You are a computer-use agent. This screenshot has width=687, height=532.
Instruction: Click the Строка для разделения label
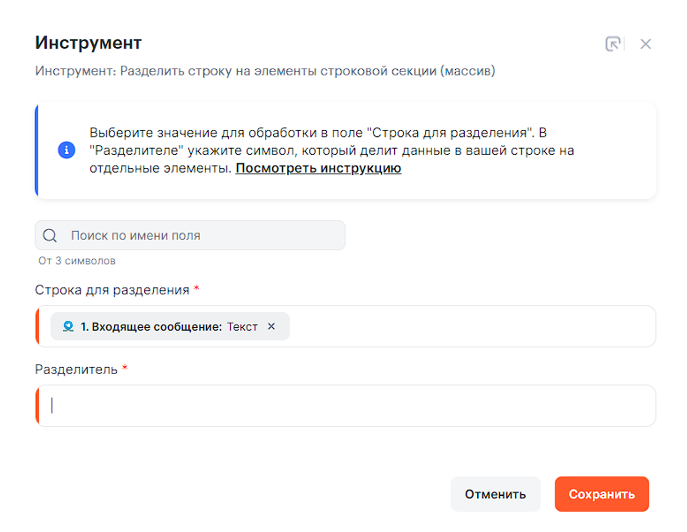point(112,290)
